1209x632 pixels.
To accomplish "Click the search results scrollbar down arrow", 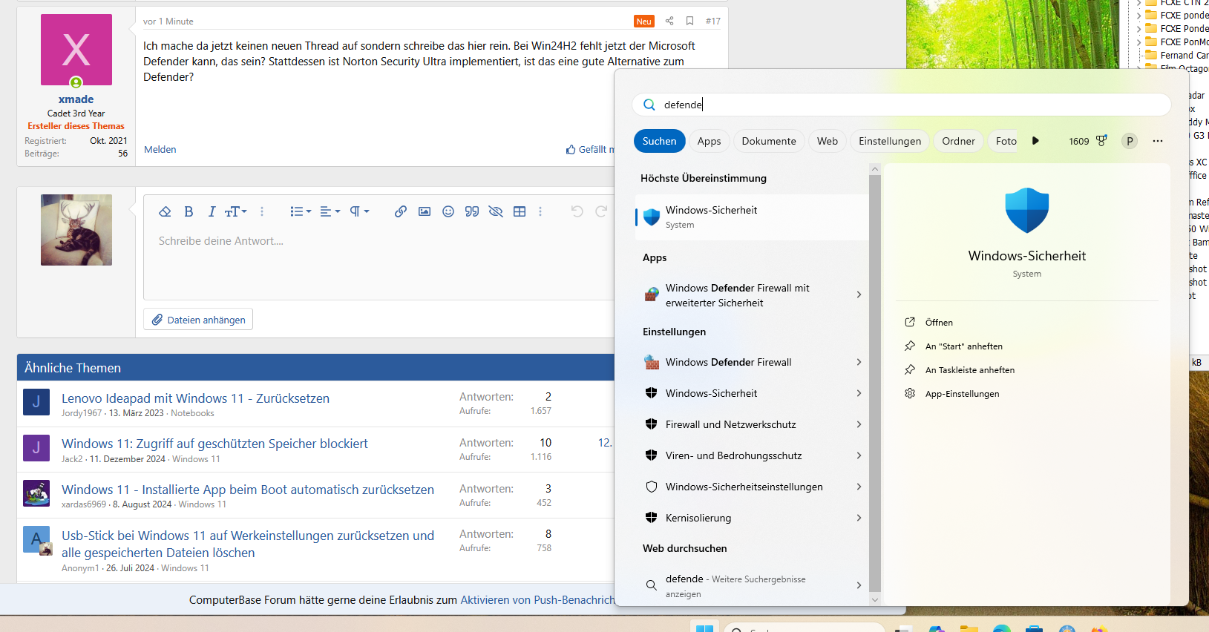I will click(874, 599).
